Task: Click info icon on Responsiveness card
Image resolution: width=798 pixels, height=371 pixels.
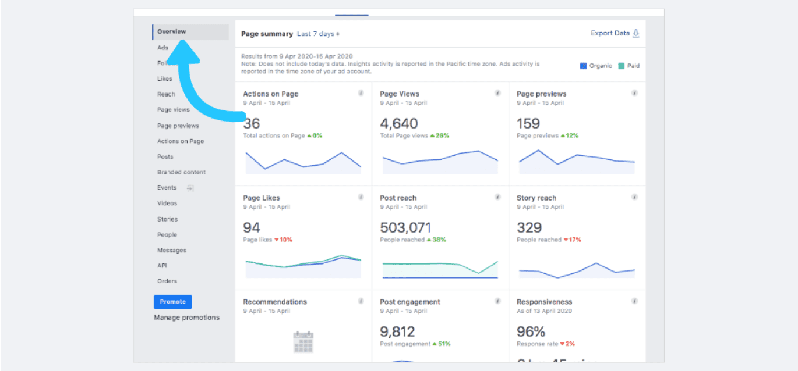Action: coord(635,301)
